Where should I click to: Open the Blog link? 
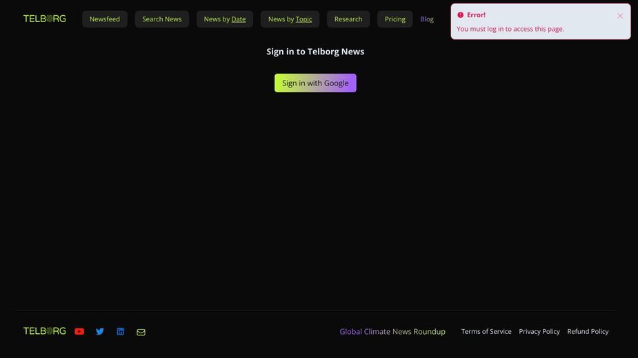pos(427,19)
